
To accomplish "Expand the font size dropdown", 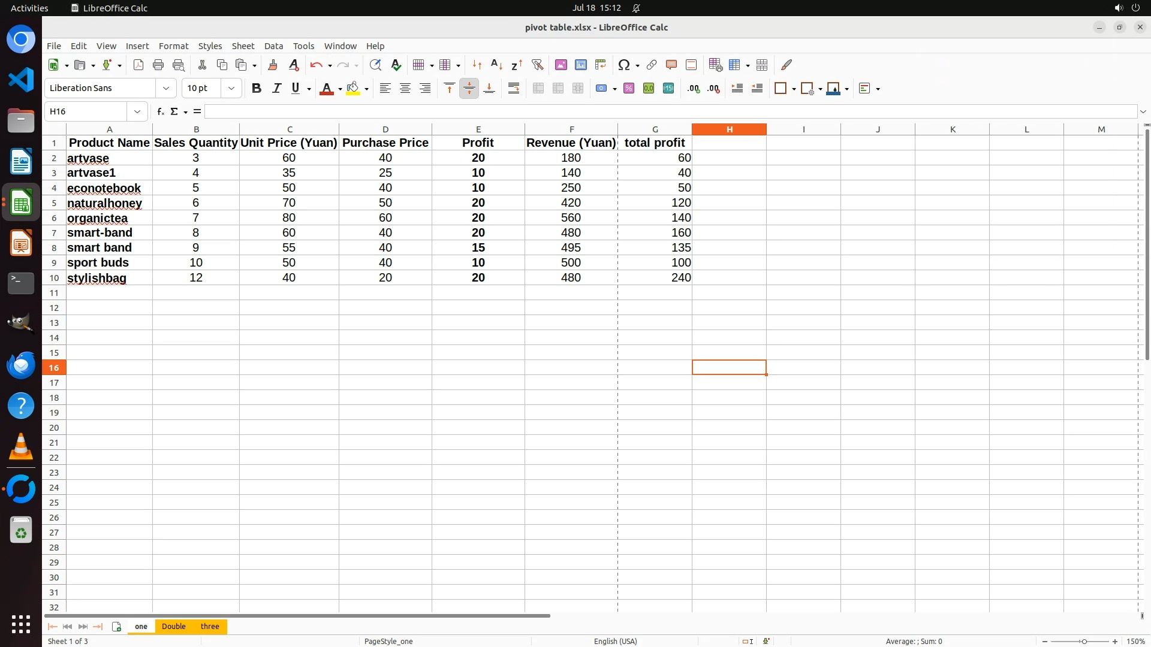I will click(231, 88).
